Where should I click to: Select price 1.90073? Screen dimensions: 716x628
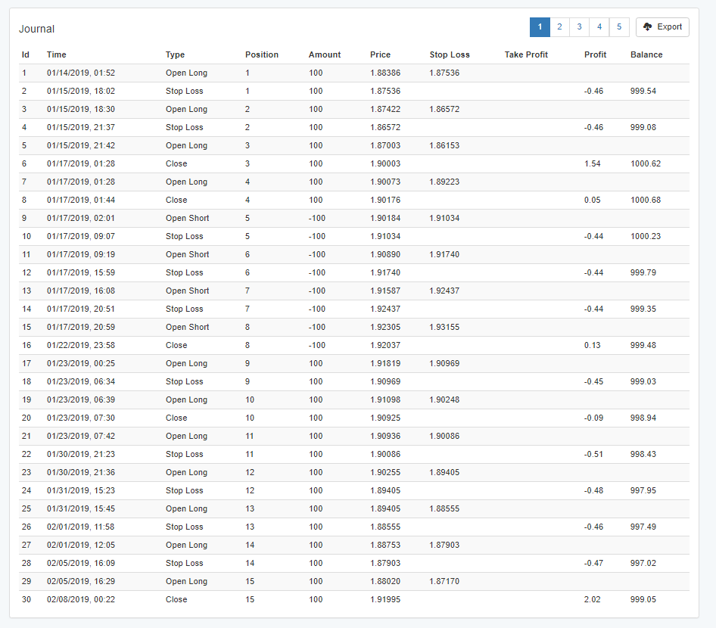pos(385,182)
